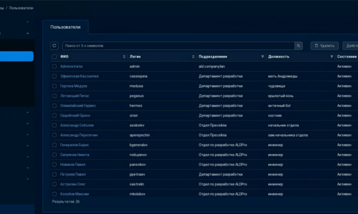
Task: Select the Колобов Максим checkbox
Action: (x=55, y=194)
